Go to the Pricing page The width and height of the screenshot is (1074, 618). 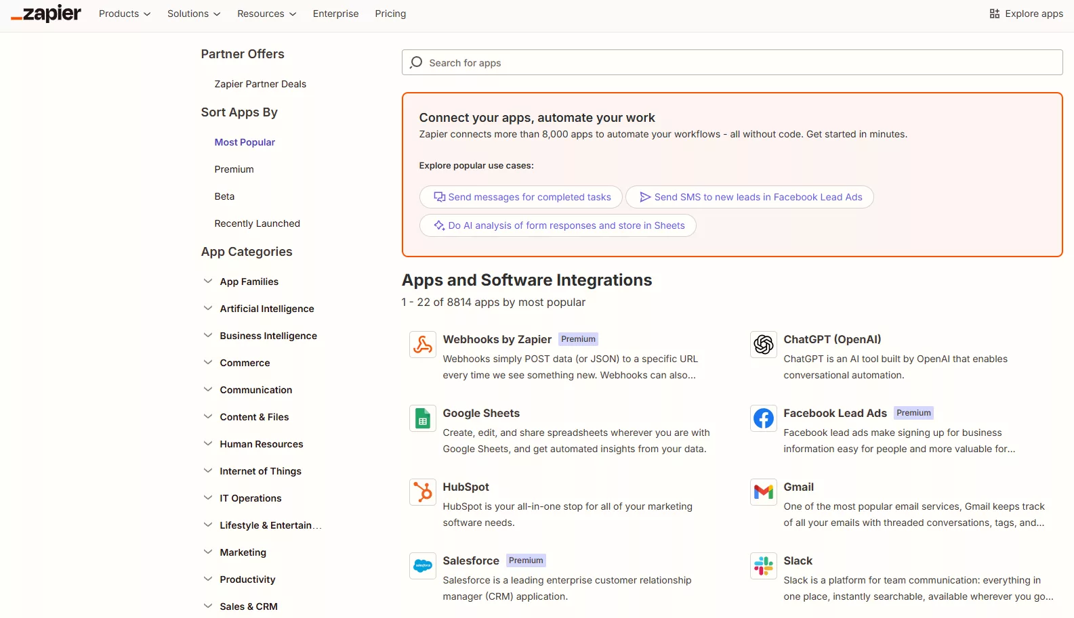pos(390,14)
